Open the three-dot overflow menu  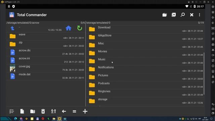[x=200, y=15]
